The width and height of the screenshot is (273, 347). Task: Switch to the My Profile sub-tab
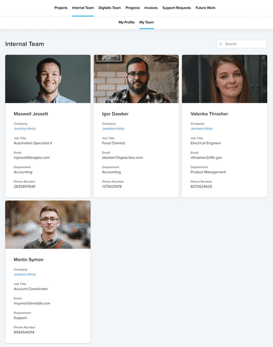[x=127, y=23]
